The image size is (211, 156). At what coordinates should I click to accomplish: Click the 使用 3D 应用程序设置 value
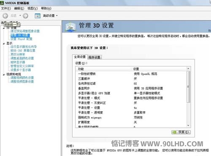148,89
